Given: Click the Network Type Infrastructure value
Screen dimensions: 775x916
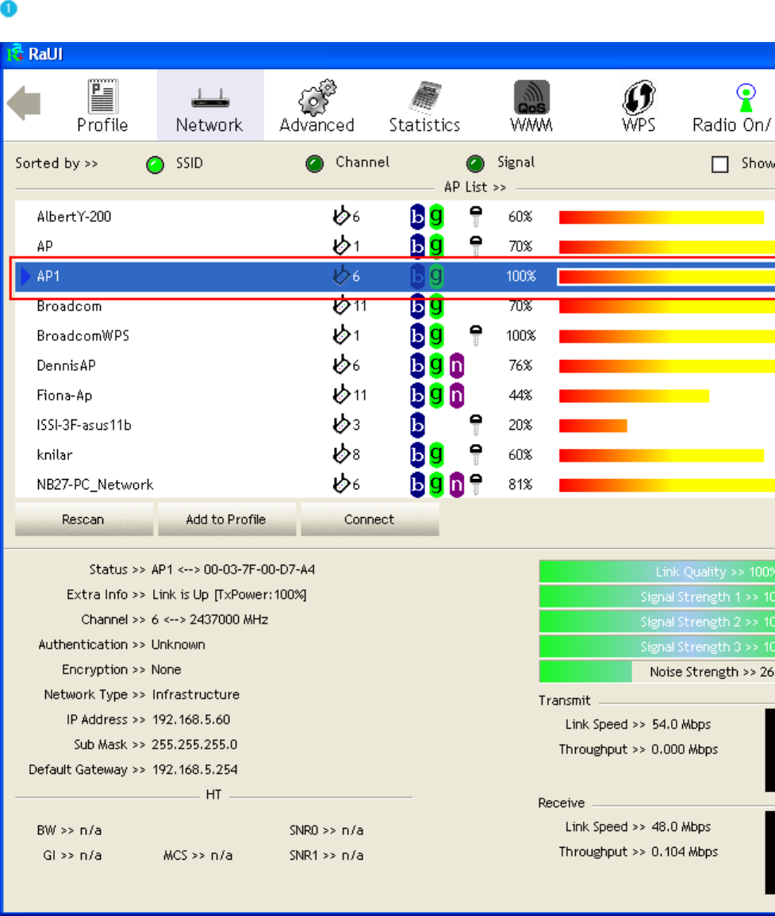Looking at the screenshot, I should click(x=196, y=695).
